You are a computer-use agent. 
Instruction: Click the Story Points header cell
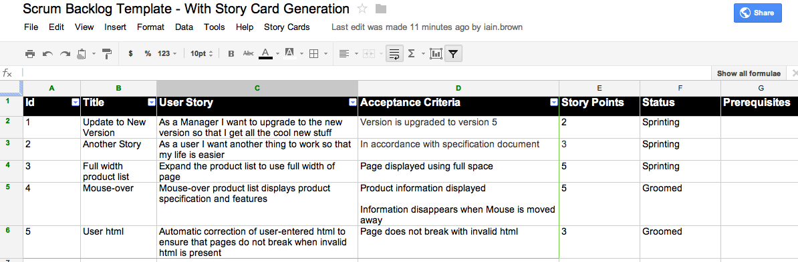point(600,106)
